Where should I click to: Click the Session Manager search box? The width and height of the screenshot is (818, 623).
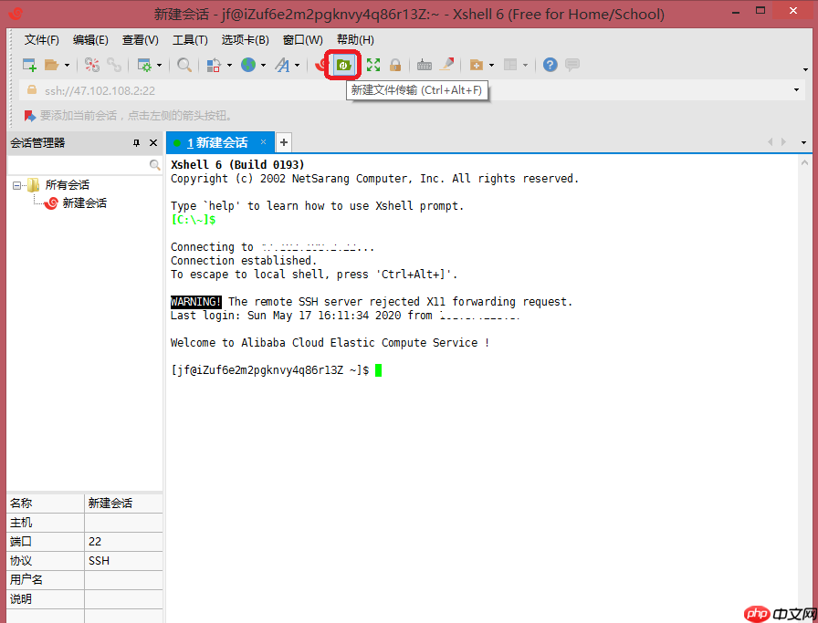pos(79,165)
